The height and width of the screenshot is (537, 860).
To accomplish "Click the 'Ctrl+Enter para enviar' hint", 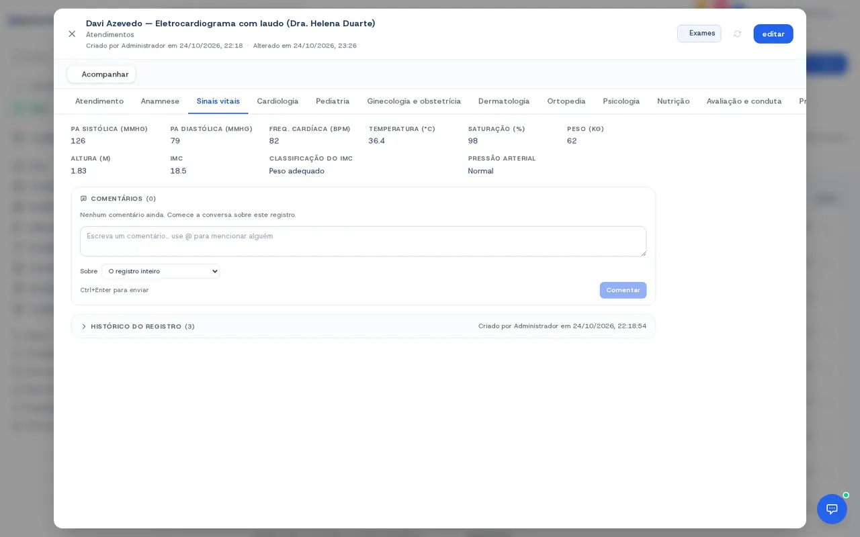I will (x=114, y=290).
